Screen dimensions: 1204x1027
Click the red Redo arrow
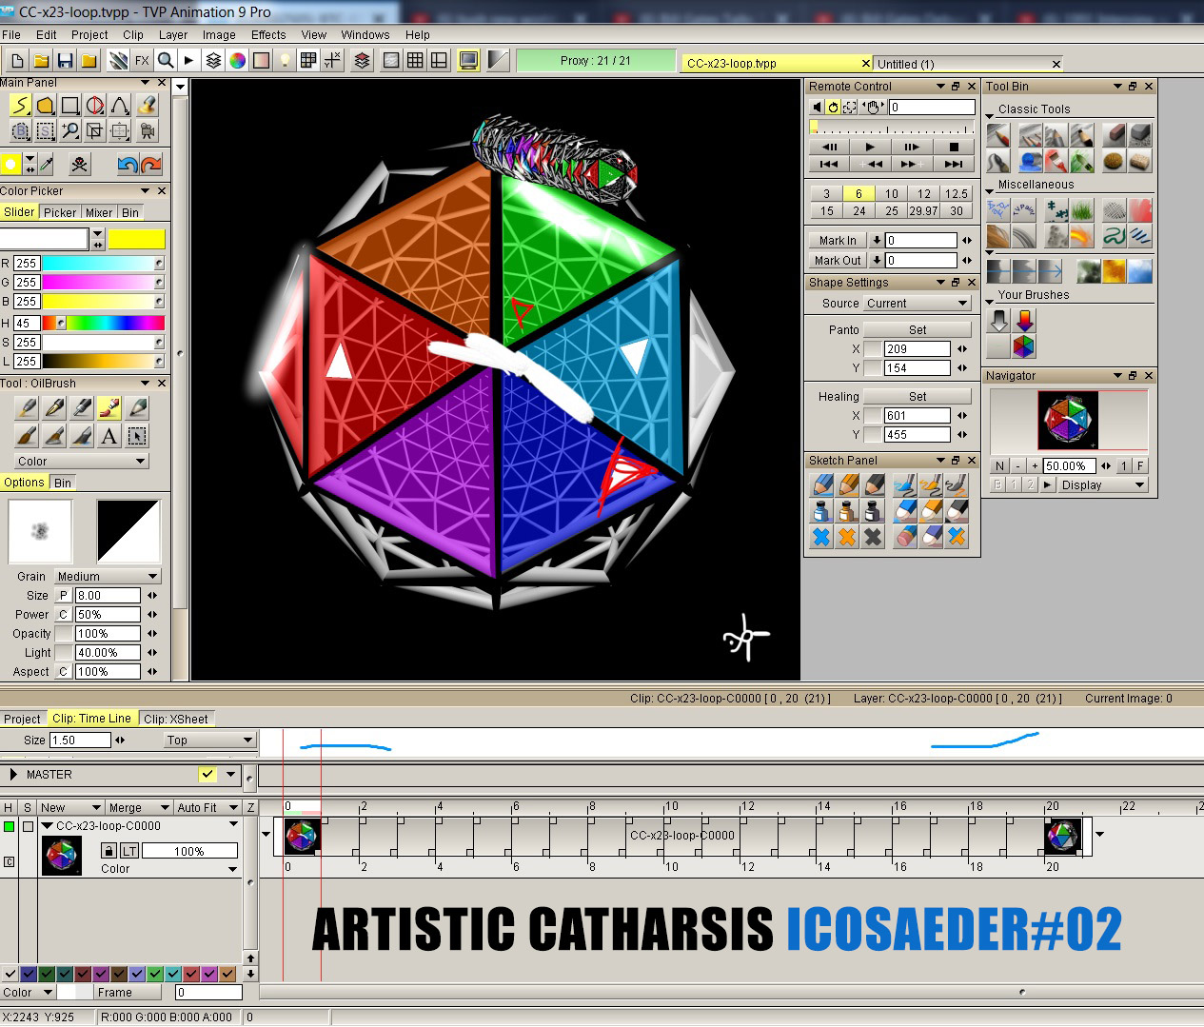tap(151, 164)
